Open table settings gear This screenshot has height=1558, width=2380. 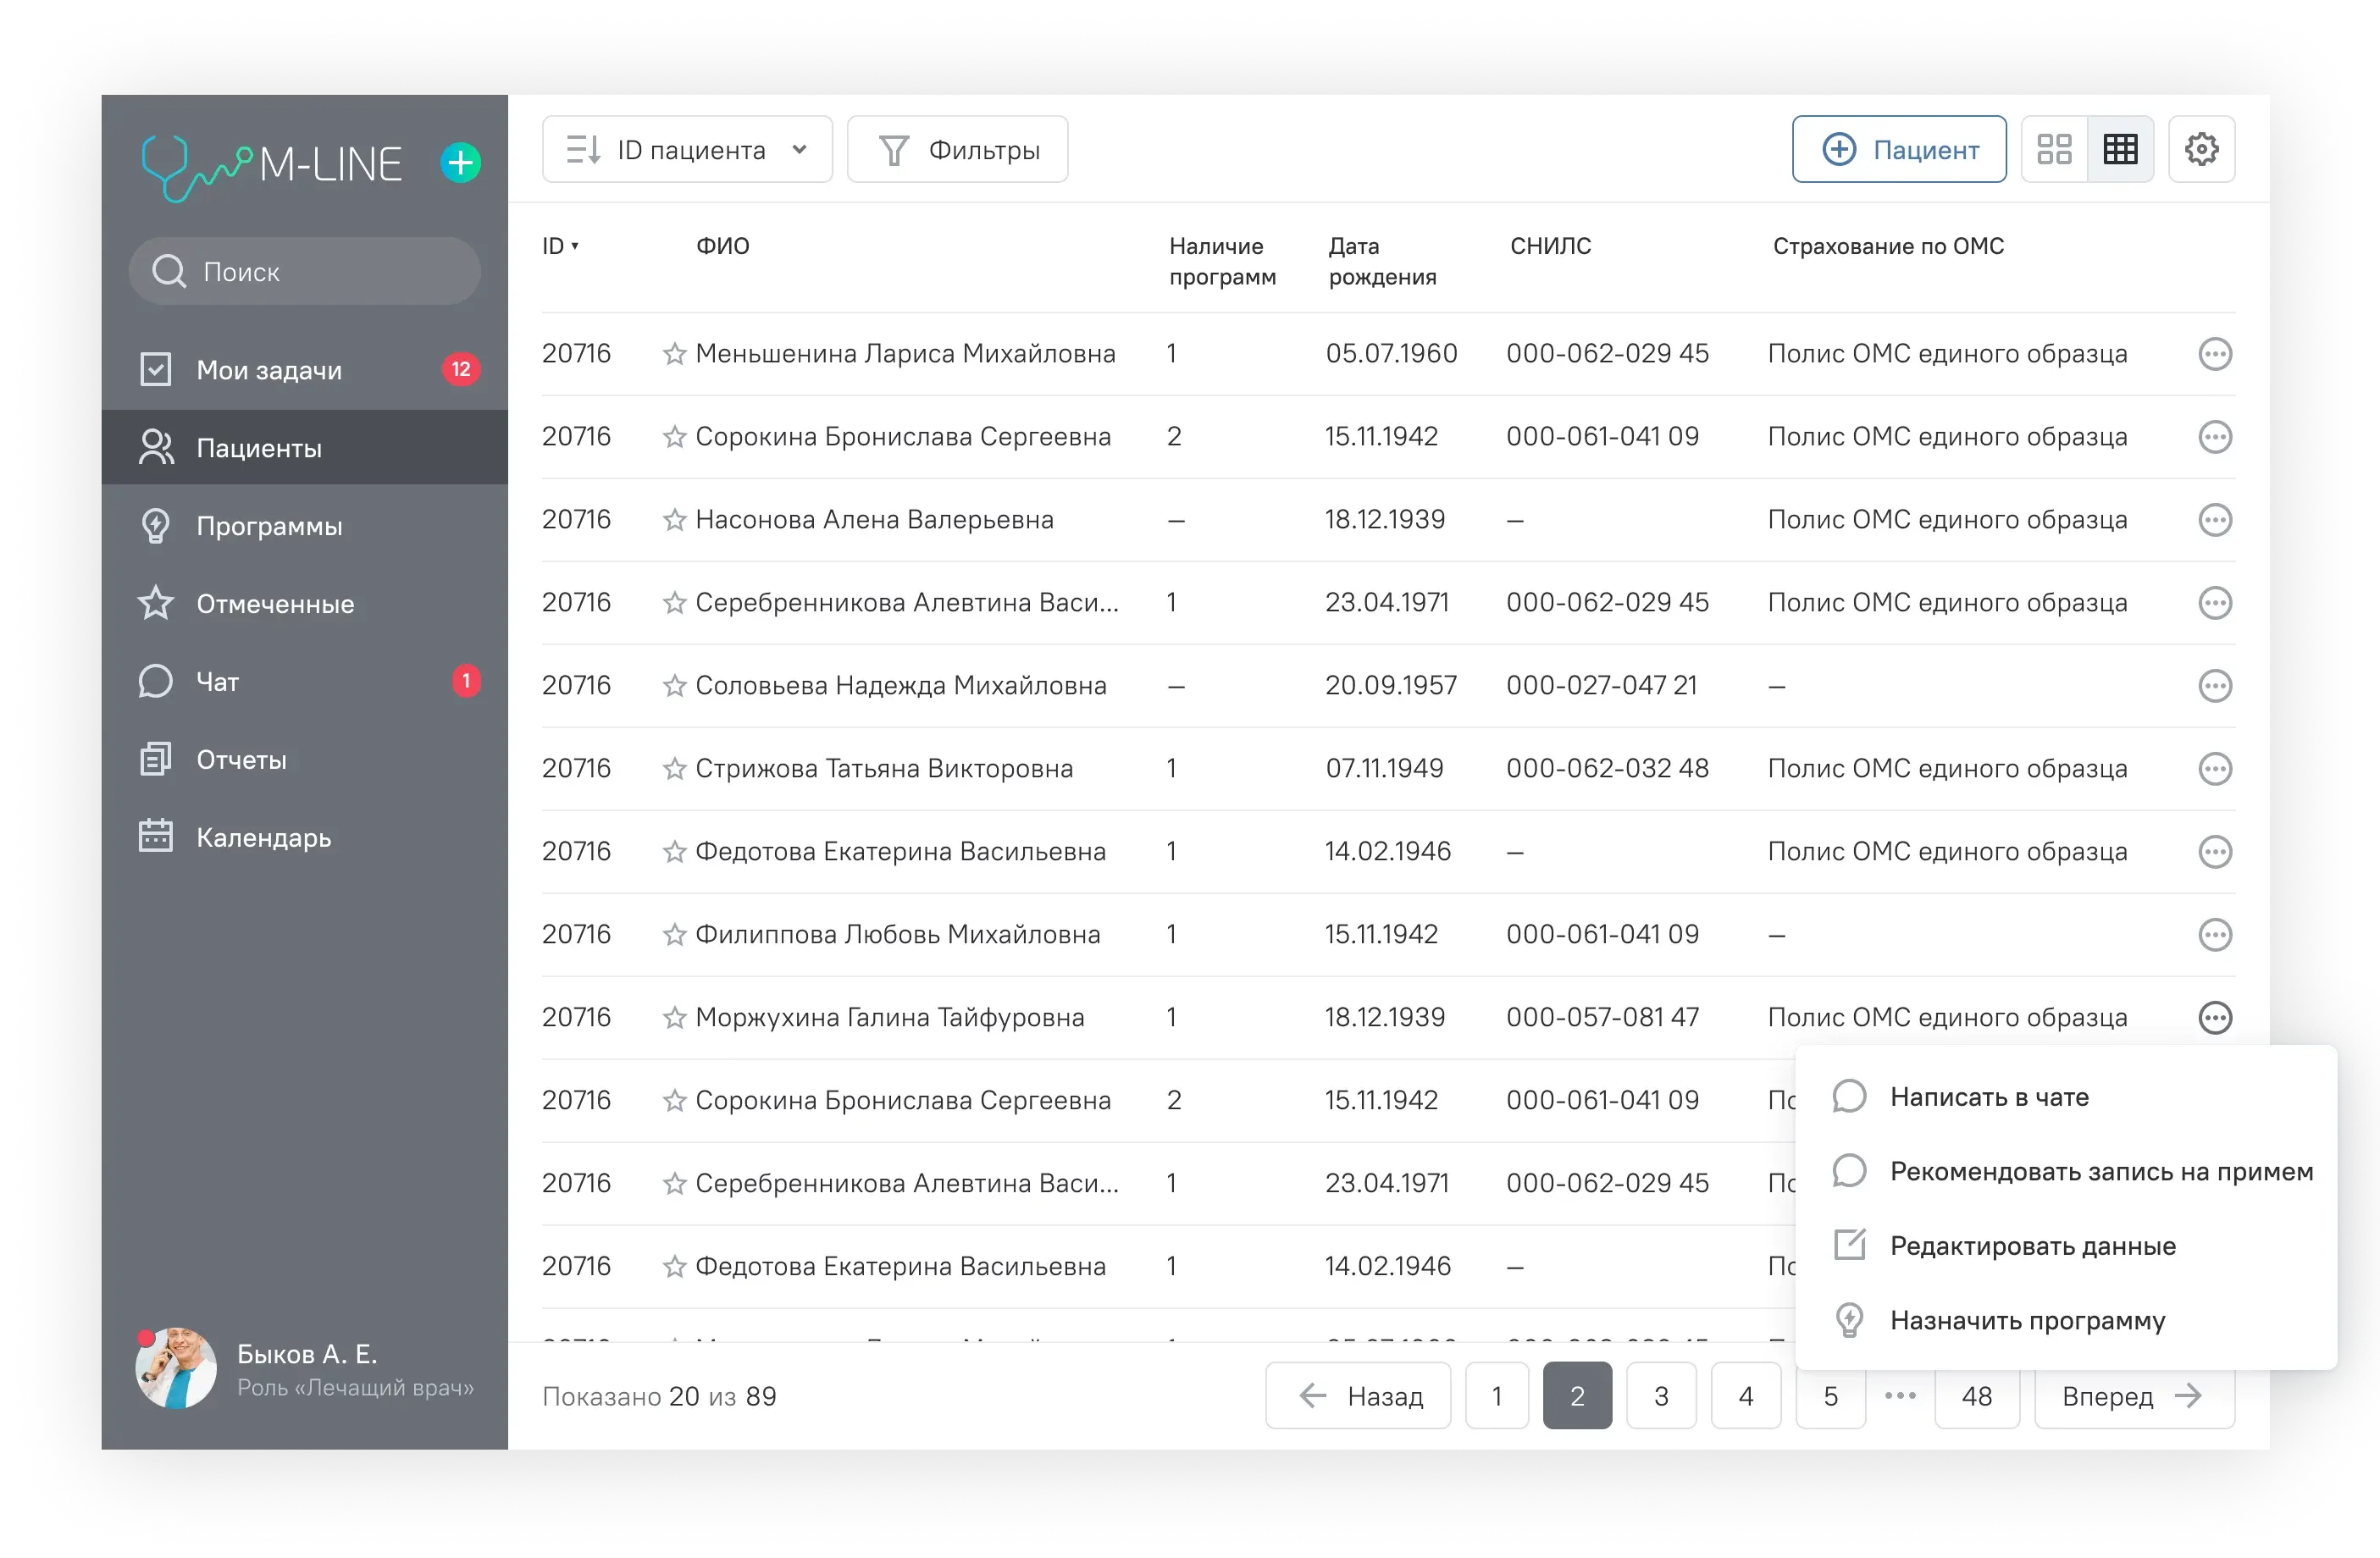pyautogui.click(x=2202, y=150)
